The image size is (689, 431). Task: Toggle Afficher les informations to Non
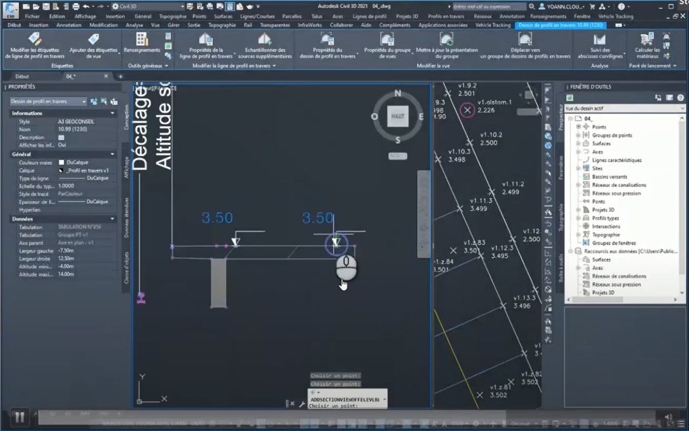pos(62,145)
